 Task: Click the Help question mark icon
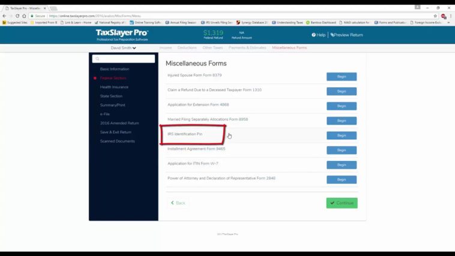[313, 35]
